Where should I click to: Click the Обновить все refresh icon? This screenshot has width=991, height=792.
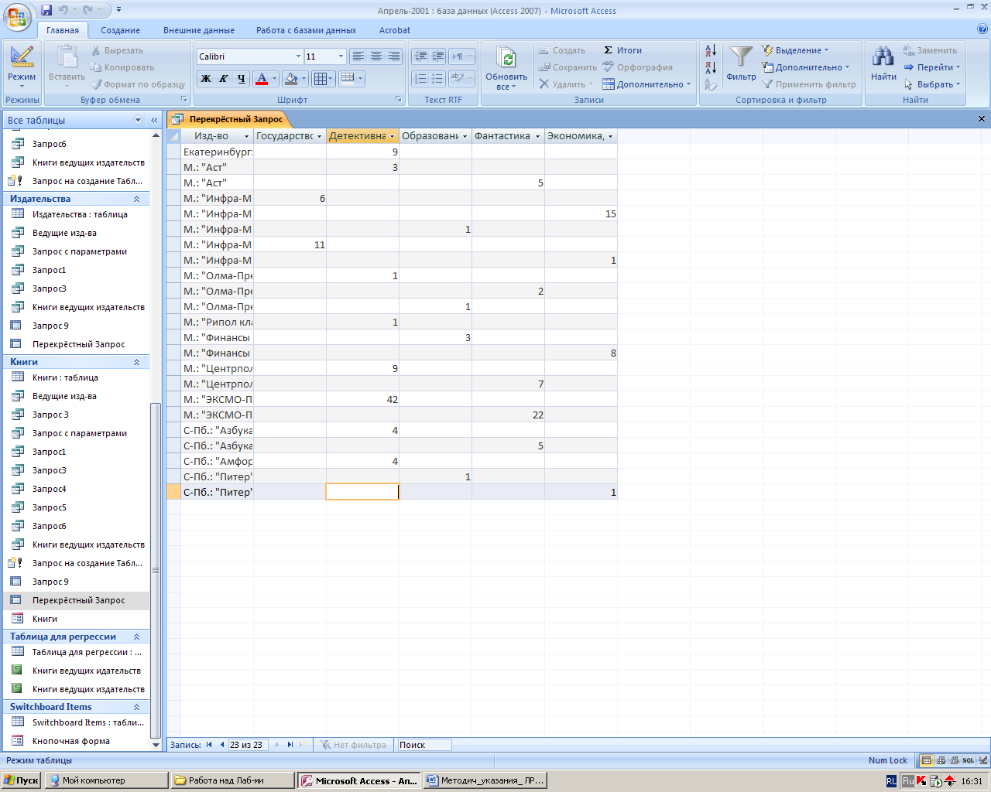pos(506,59)
